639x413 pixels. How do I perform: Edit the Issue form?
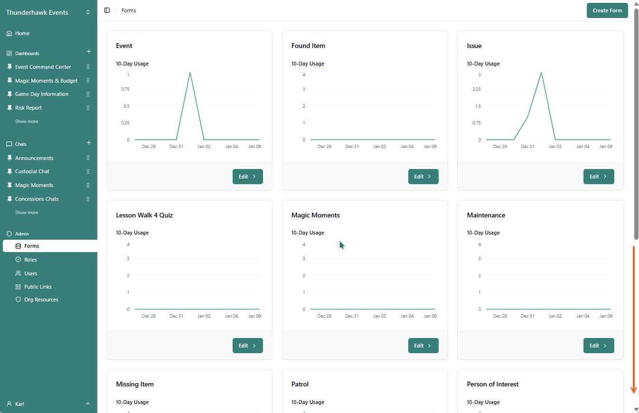click(598, 177)
